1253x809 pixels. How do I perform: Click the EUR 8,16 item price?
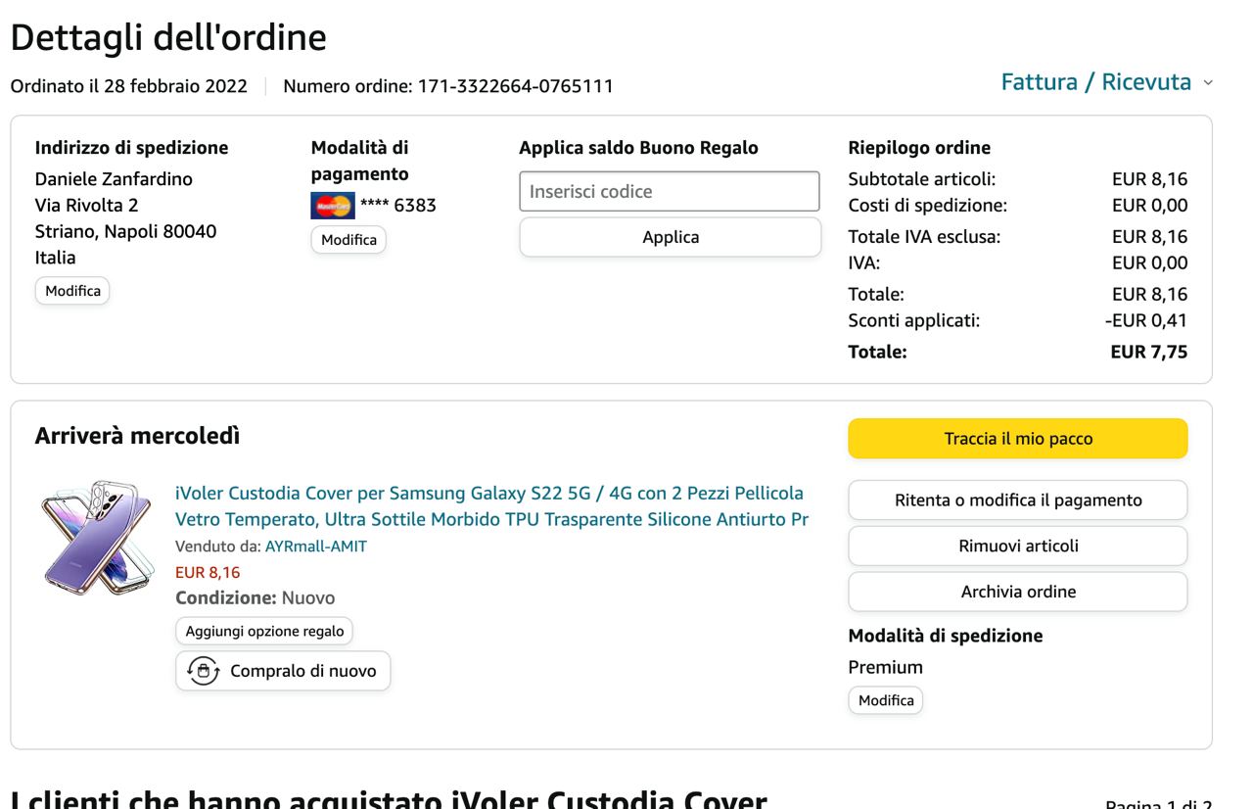[x=208, y=572]
